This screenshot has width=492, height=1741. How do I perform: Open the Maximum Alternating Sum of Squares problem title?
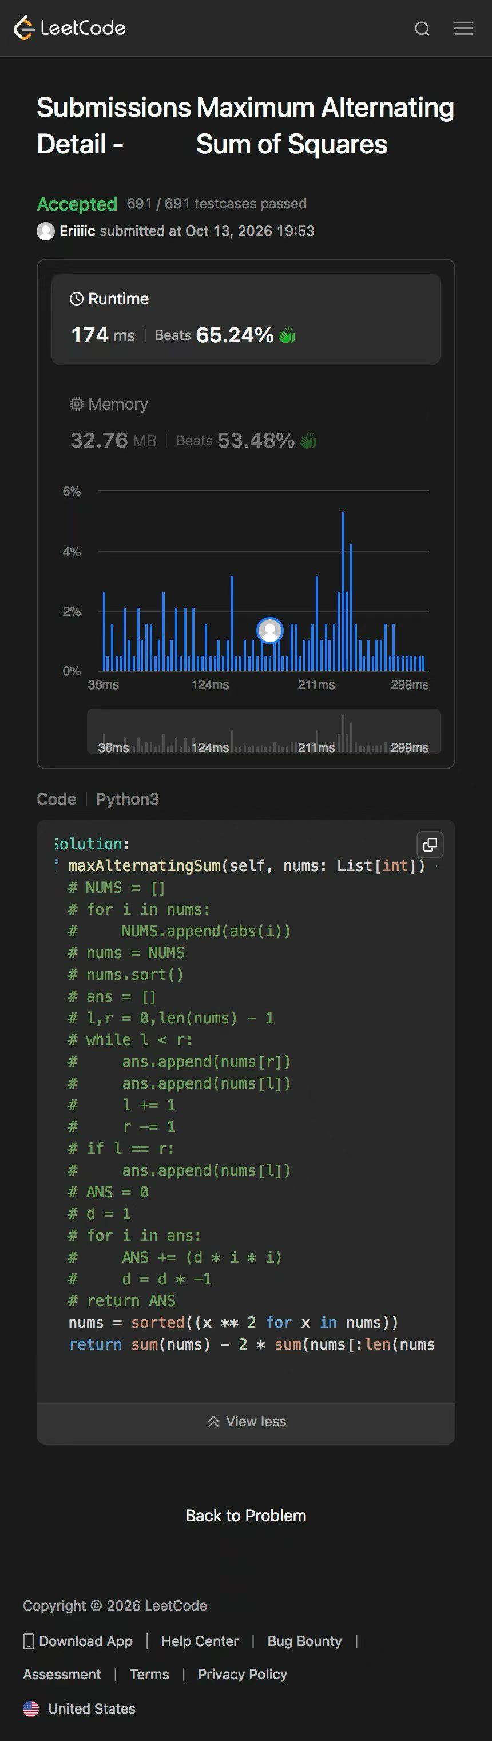pyautogui.click(x=325, y=126)
